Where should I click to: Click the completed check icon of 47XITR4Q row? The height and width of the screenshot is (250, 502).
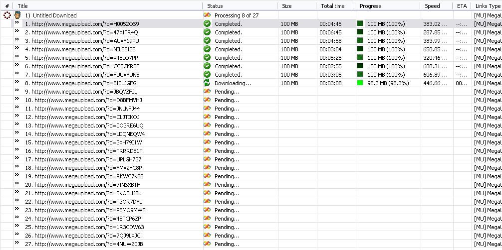(x=207, y=32)
